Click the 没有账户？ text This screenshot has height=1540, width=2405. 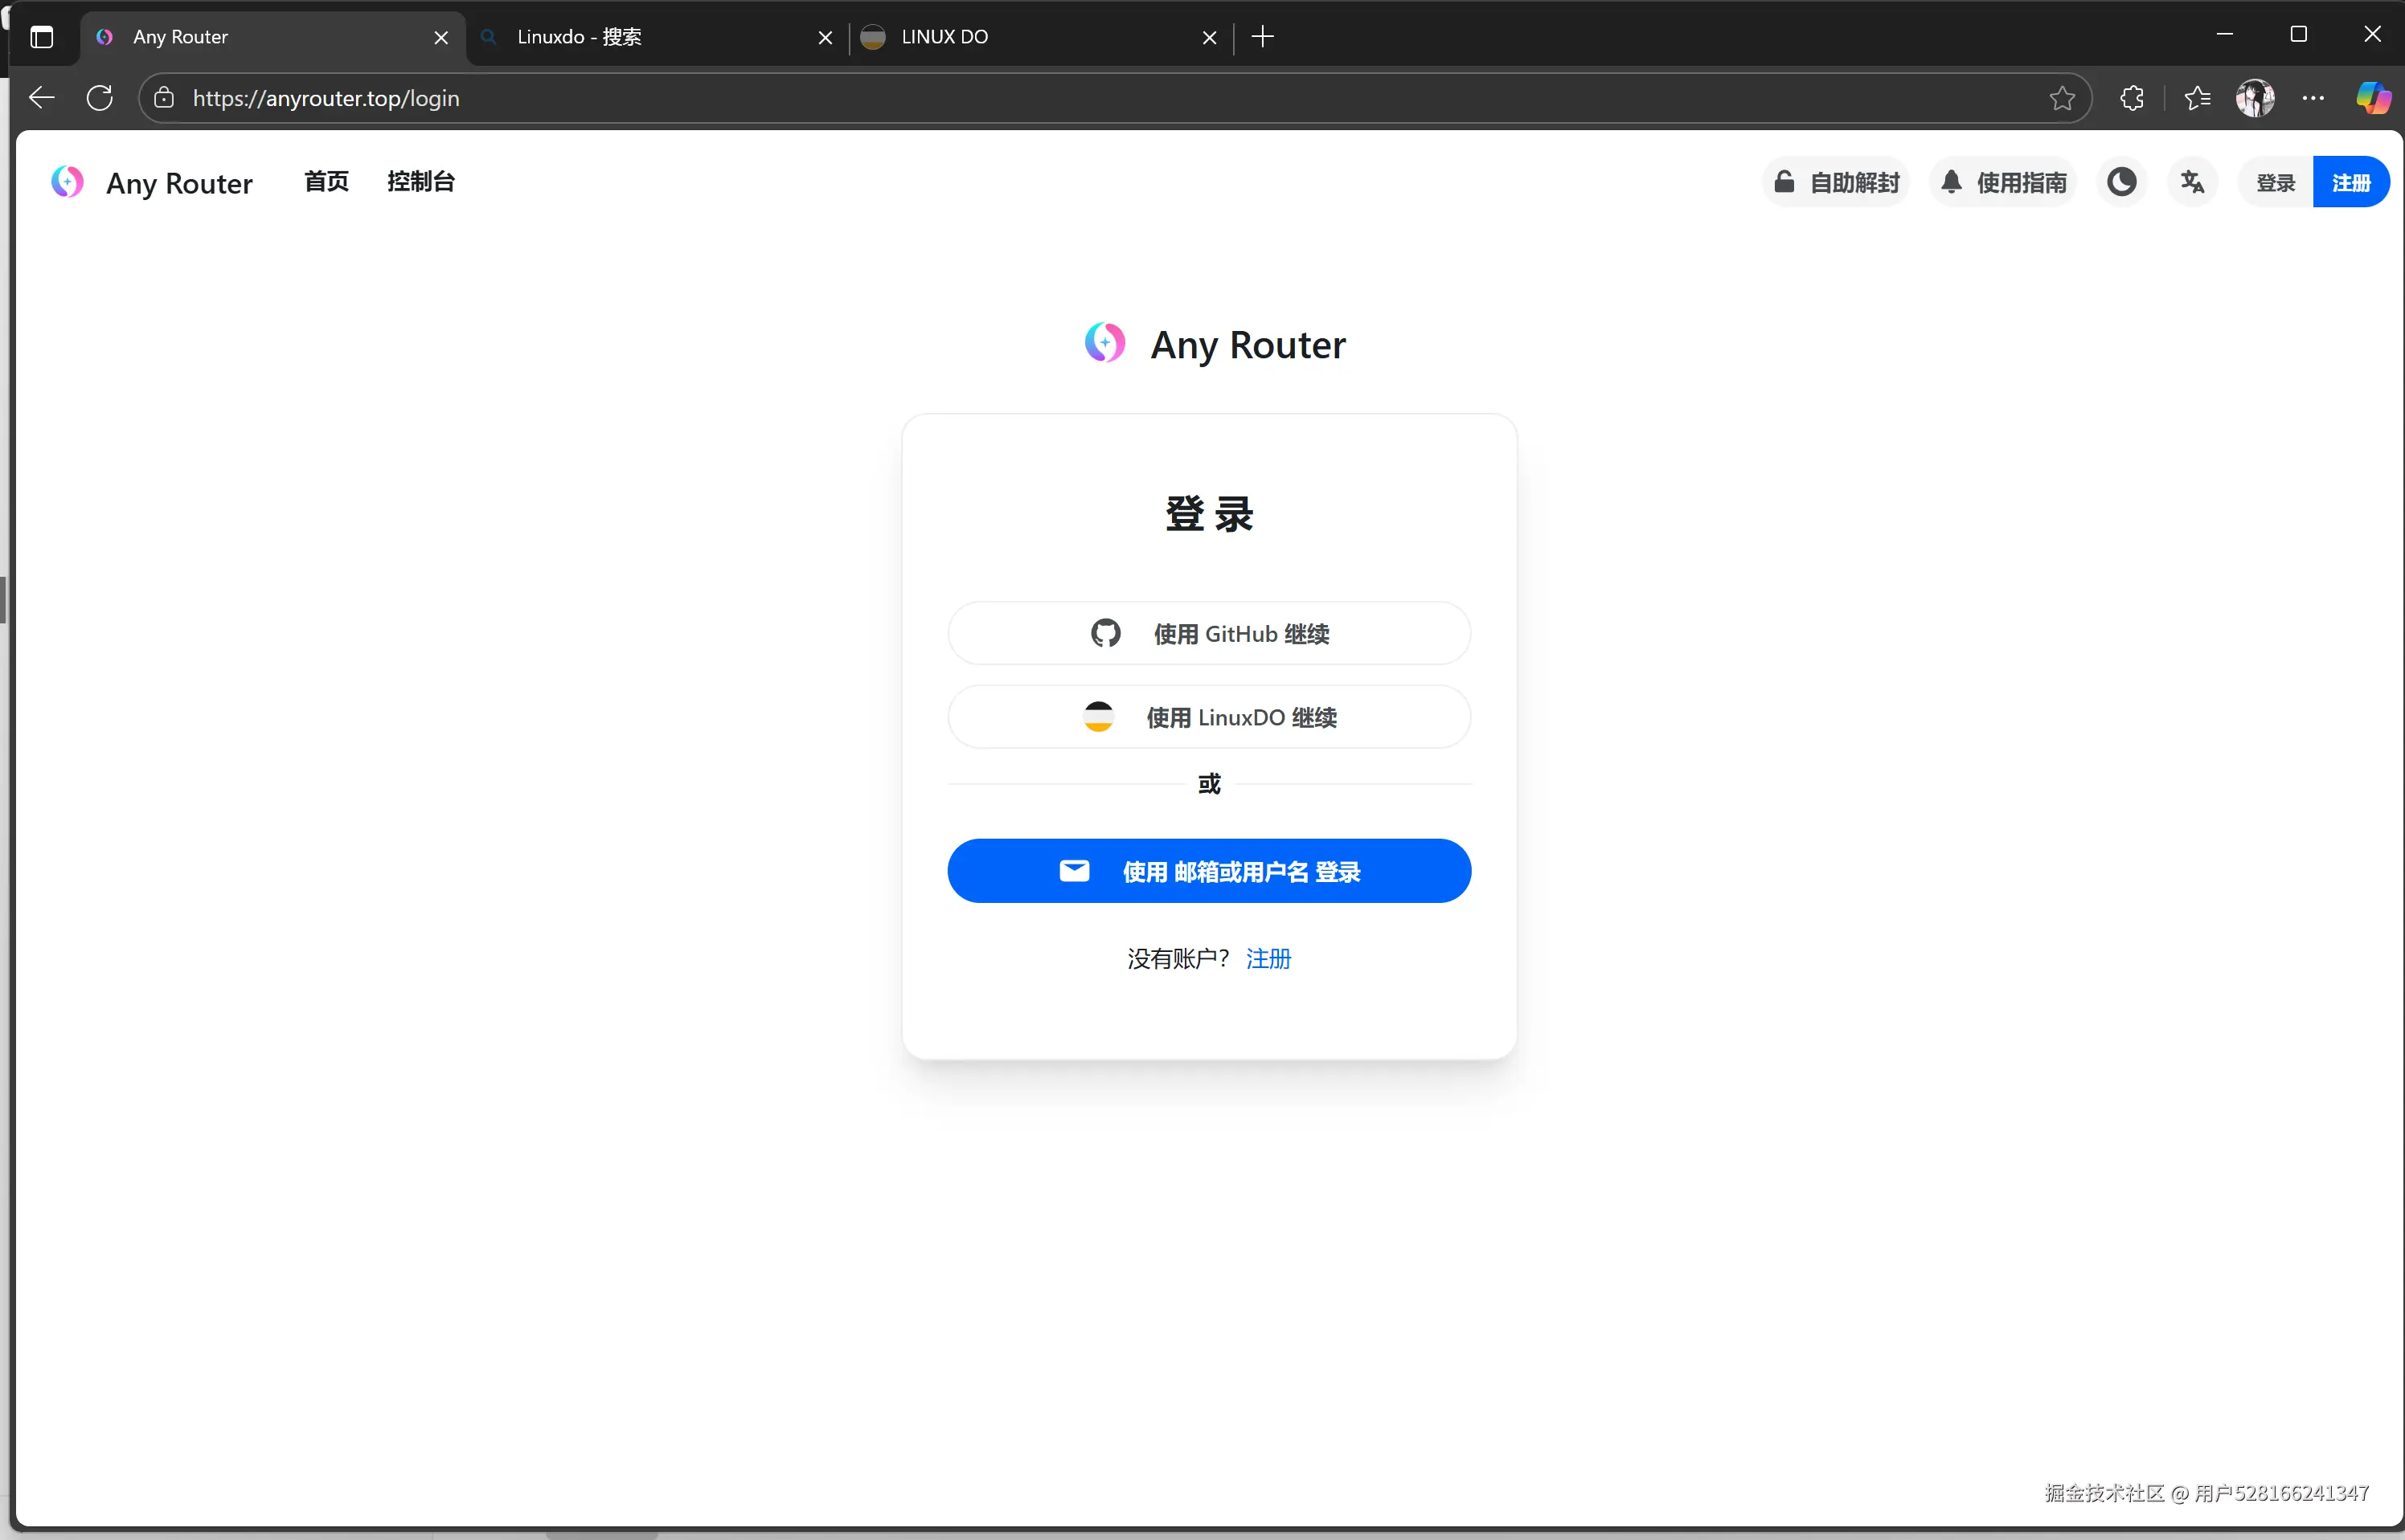[1178, 959]
